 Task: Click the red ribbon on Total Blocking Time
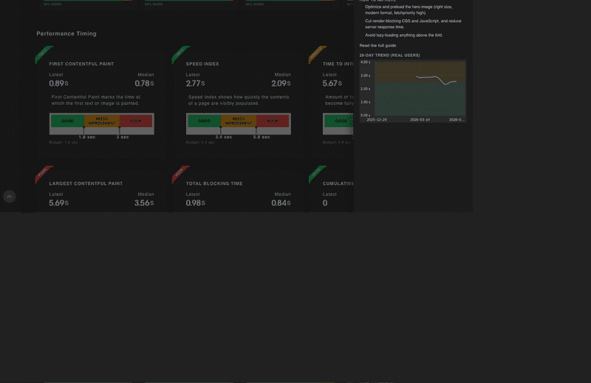click(x=180, y=174)
